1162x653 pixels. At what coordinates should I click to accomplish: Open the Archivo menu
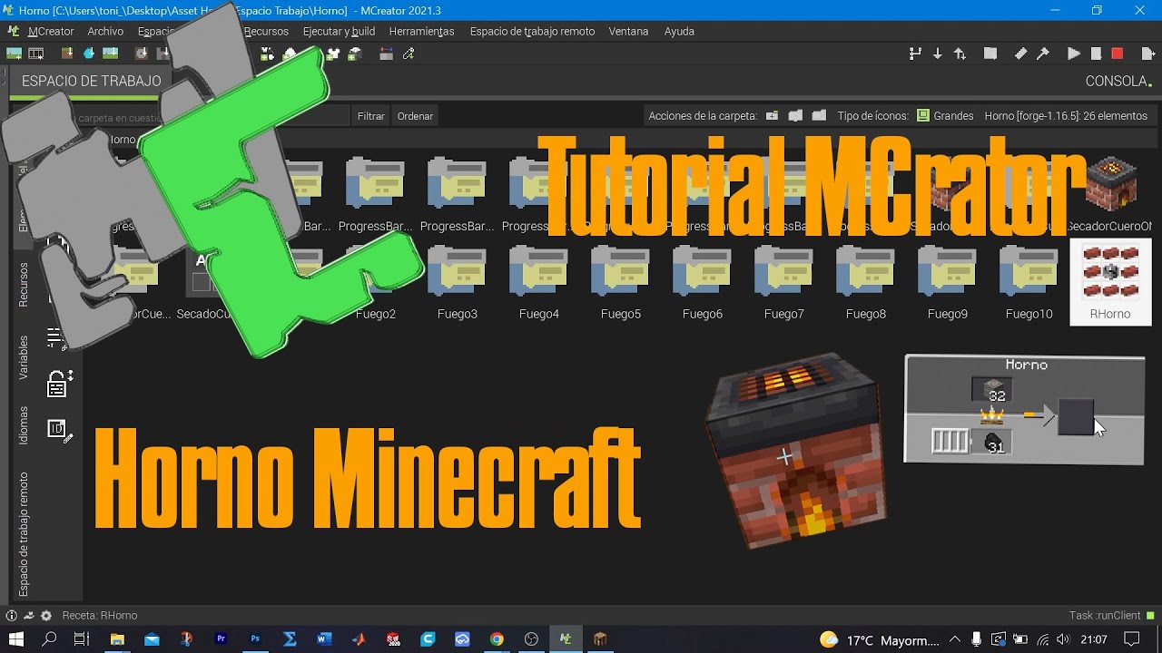[x=105, y=31]
